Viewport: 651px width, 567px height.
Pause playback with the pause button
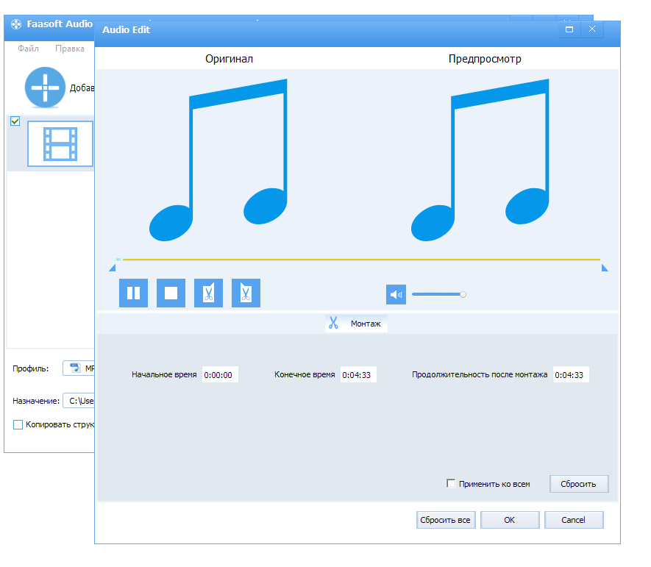click(133, 293)
